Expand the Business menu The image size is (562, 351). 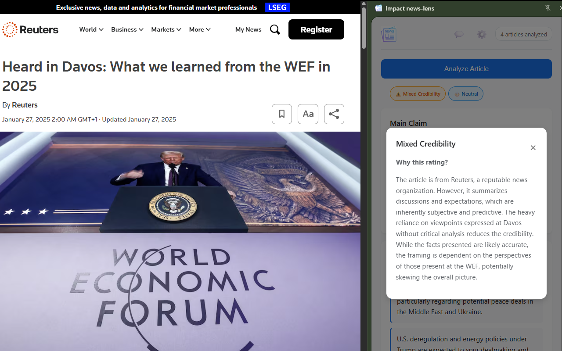click(127, 29)
